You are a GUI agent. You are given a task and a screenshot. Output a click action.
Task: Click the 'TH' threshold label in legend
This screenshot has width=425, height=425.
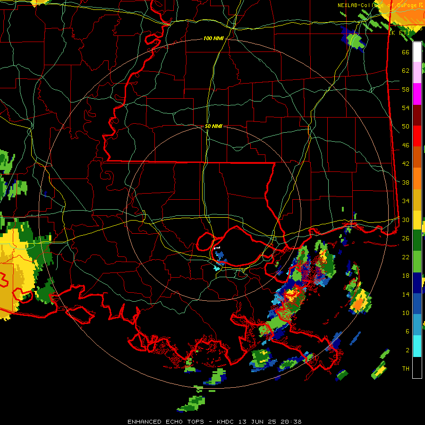pos(406,369)
